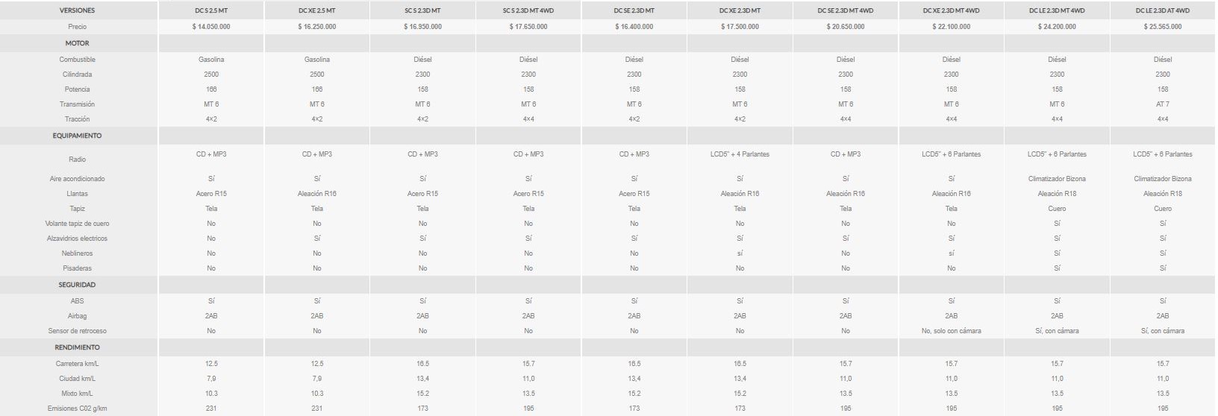Click the MOTOR section header
The image size is (1218, 416).
(78, 43)
